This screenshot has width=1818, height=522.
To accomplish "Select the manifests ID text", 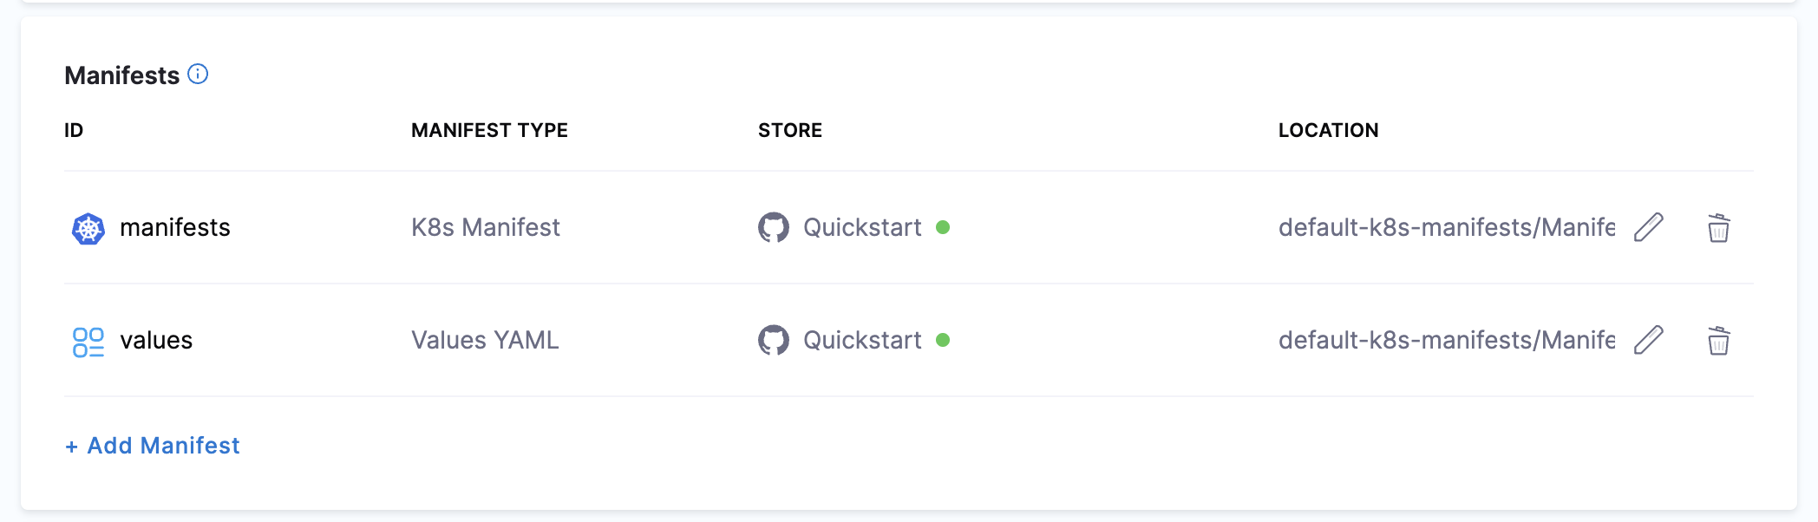I will pos(175,227).
